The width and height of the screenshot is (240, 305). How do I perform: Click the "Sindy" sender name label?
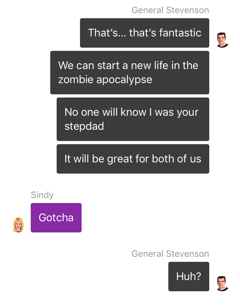pos(42,195)
